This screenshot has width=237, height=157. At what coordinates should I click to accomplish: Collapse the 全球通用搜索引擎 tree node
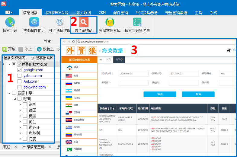click(x=9, y=65)
